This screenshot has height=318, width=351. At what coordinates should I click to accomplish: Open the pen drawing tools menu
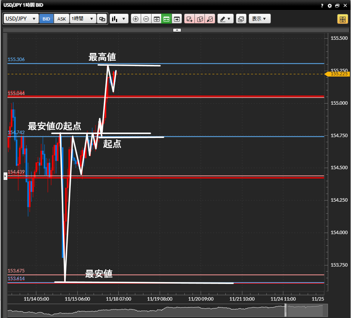coord(225,19)
